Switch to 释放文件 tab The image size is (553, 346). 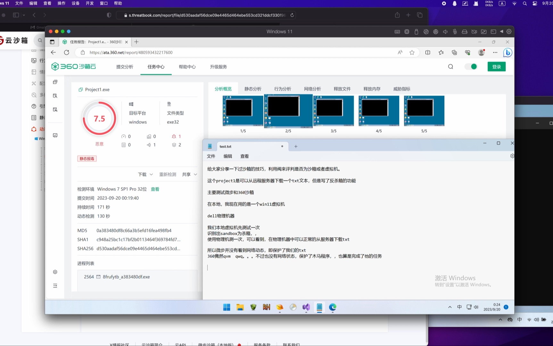coord(342,89)
